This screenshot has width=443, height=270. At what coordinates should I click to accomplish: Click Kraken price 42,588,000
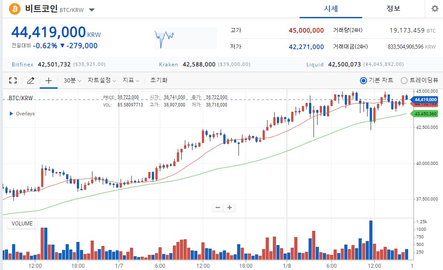point(199,65)
